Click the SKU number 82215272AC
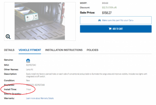Image resolution: width=156 pixels, height=105 pixels. [31, 65]
